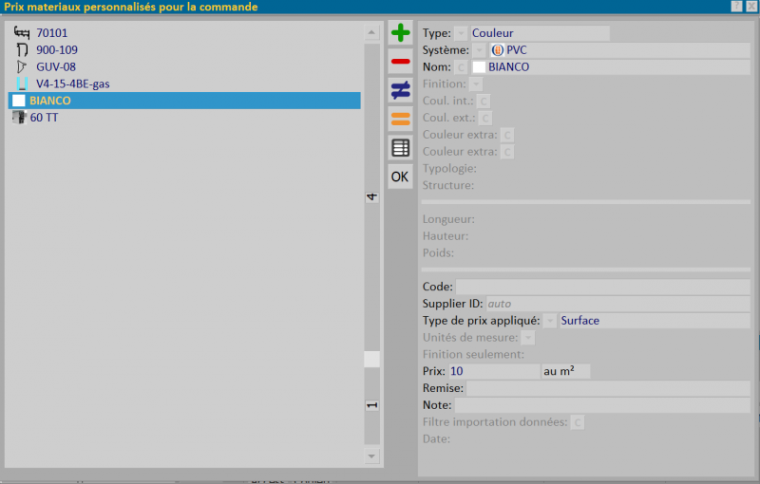
Task: Open the Unités de mesure dropdown
Action: click(x=528, y=338)
